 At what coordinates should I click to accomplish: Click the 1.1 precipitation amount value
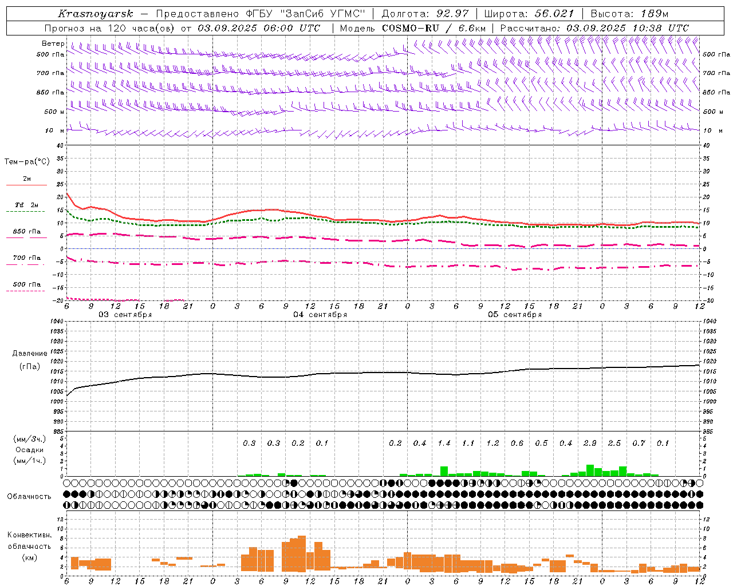coord(468,443)
